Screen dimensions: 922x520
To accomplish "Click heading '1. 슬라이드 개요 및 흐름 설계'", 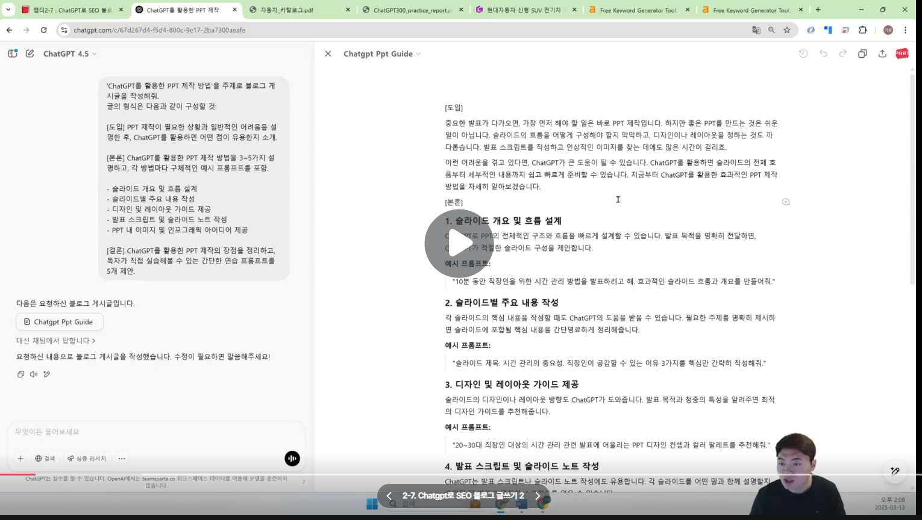I will coord(503,221).
